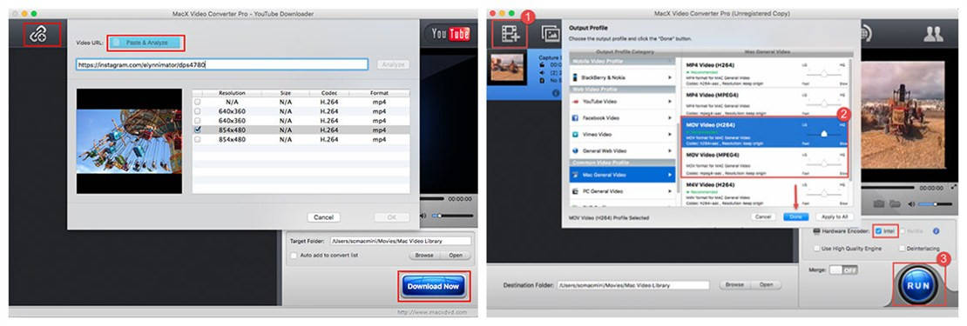Click the Target Folder path field
Viewport: 967px width, 326px height.
[x=400, y=241]
